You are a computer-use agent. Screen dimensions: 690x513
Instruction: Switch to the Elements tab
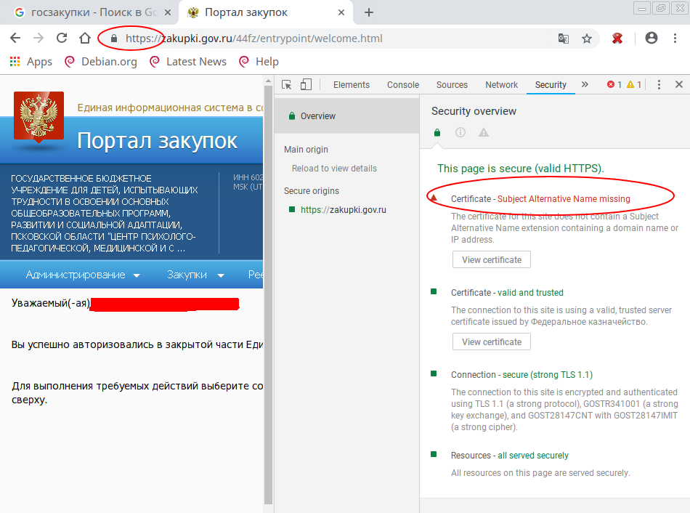(351, 85)
